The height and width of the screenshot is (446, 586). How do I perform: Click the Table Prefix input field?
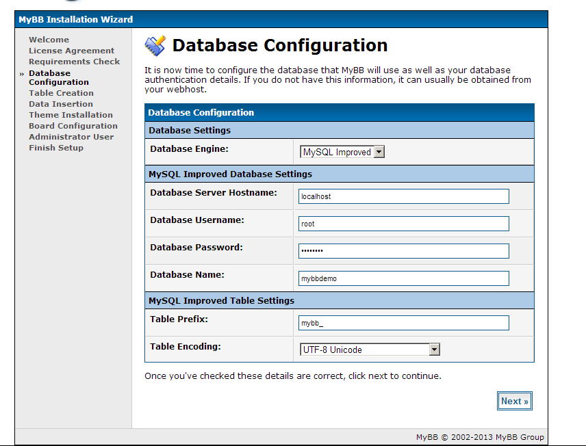pyautogui.click(x=404, y=323)
